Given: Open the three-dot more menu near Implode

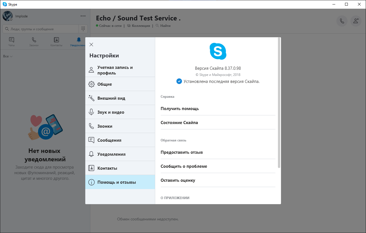Looking at the screenshot, I should click(83, 16).
